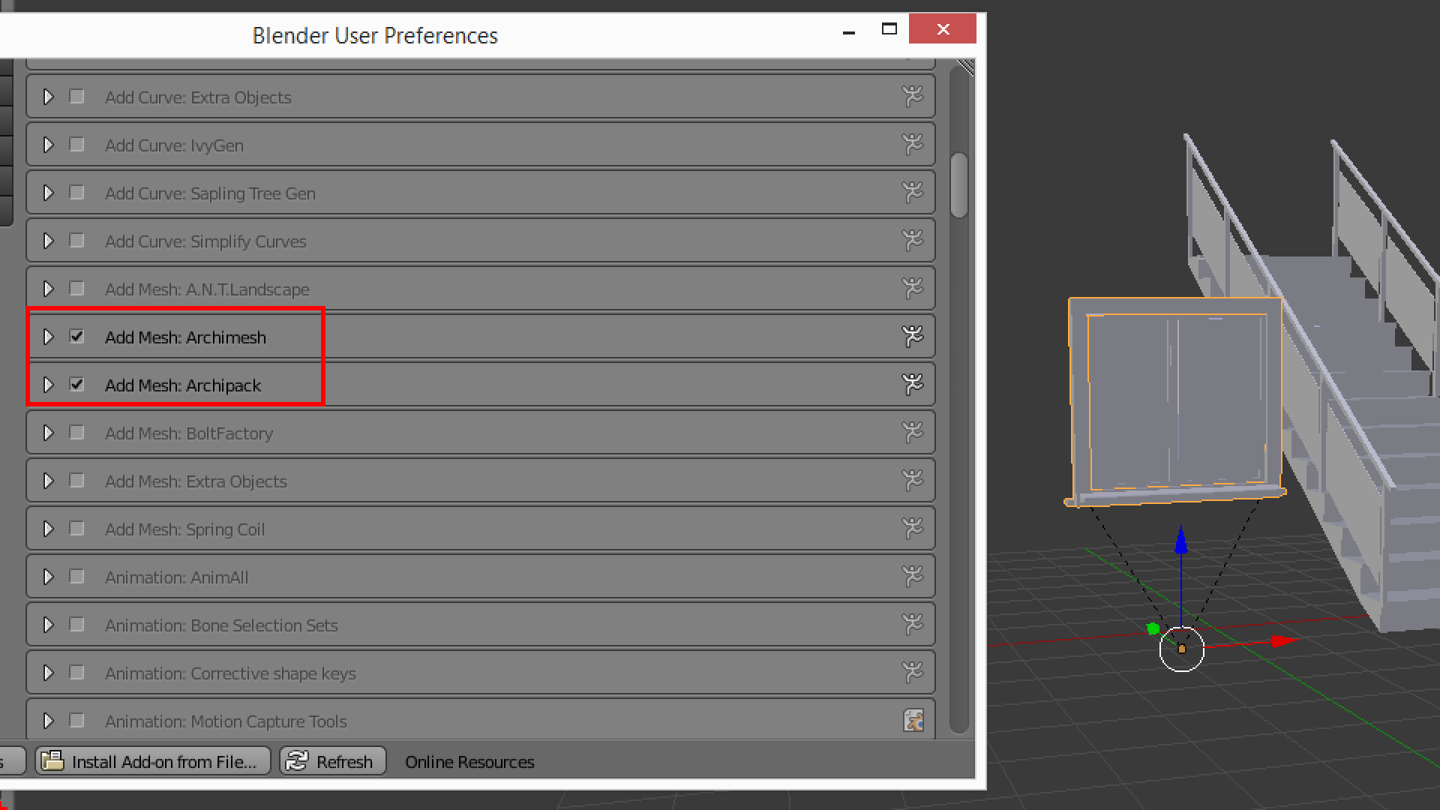This screenshot has width=1440, height=810.
Task: Click community icon on Add Mesh: Extra Objects row
Action: click(912, 481)
